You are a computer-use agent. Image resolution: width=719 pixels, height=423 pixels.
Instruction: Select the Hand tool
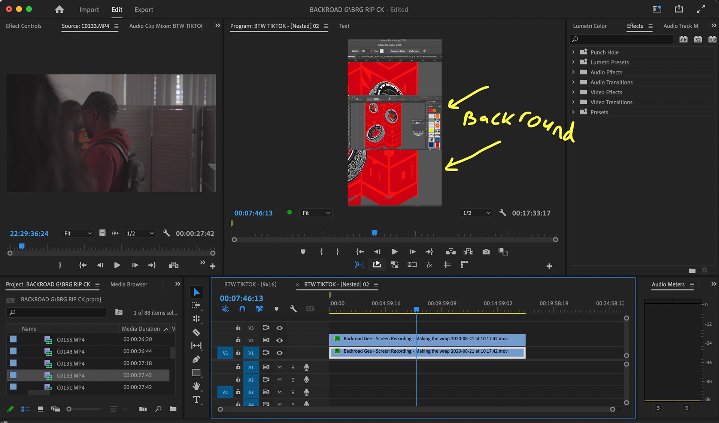(196, 386)
